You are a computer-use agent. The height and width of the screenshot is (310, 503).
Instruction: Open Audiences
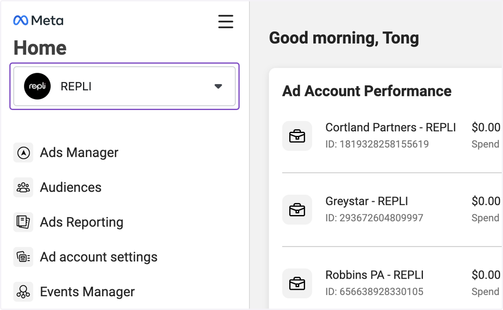click(x=71, y=187)
